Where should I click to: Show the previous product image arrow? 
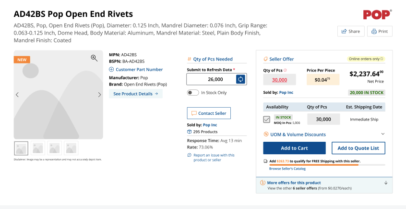pos(17,95)
